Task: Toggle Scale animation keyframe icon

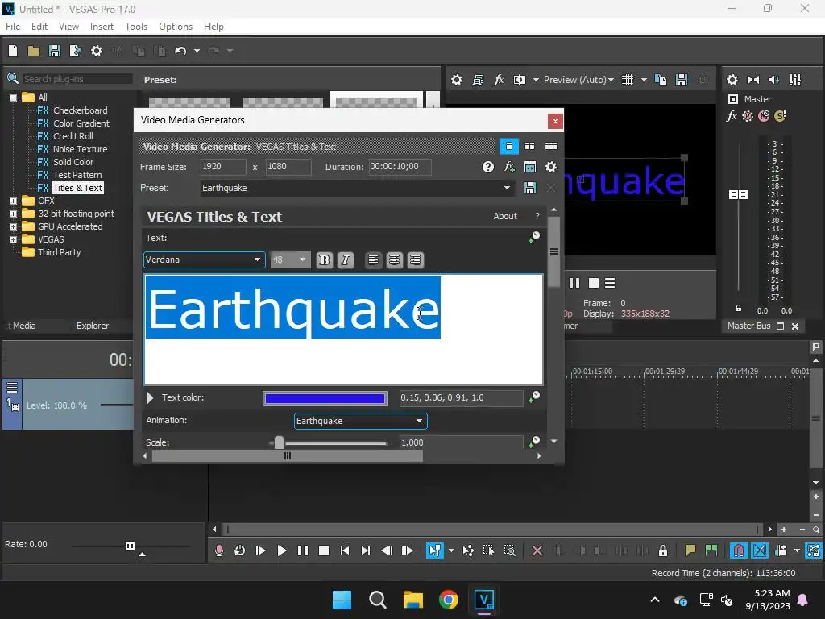Action: tap(534, 441)
